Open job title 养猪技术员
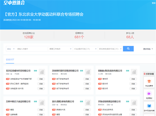The height and width of the screenshot is (116, 156). (61, 110)
